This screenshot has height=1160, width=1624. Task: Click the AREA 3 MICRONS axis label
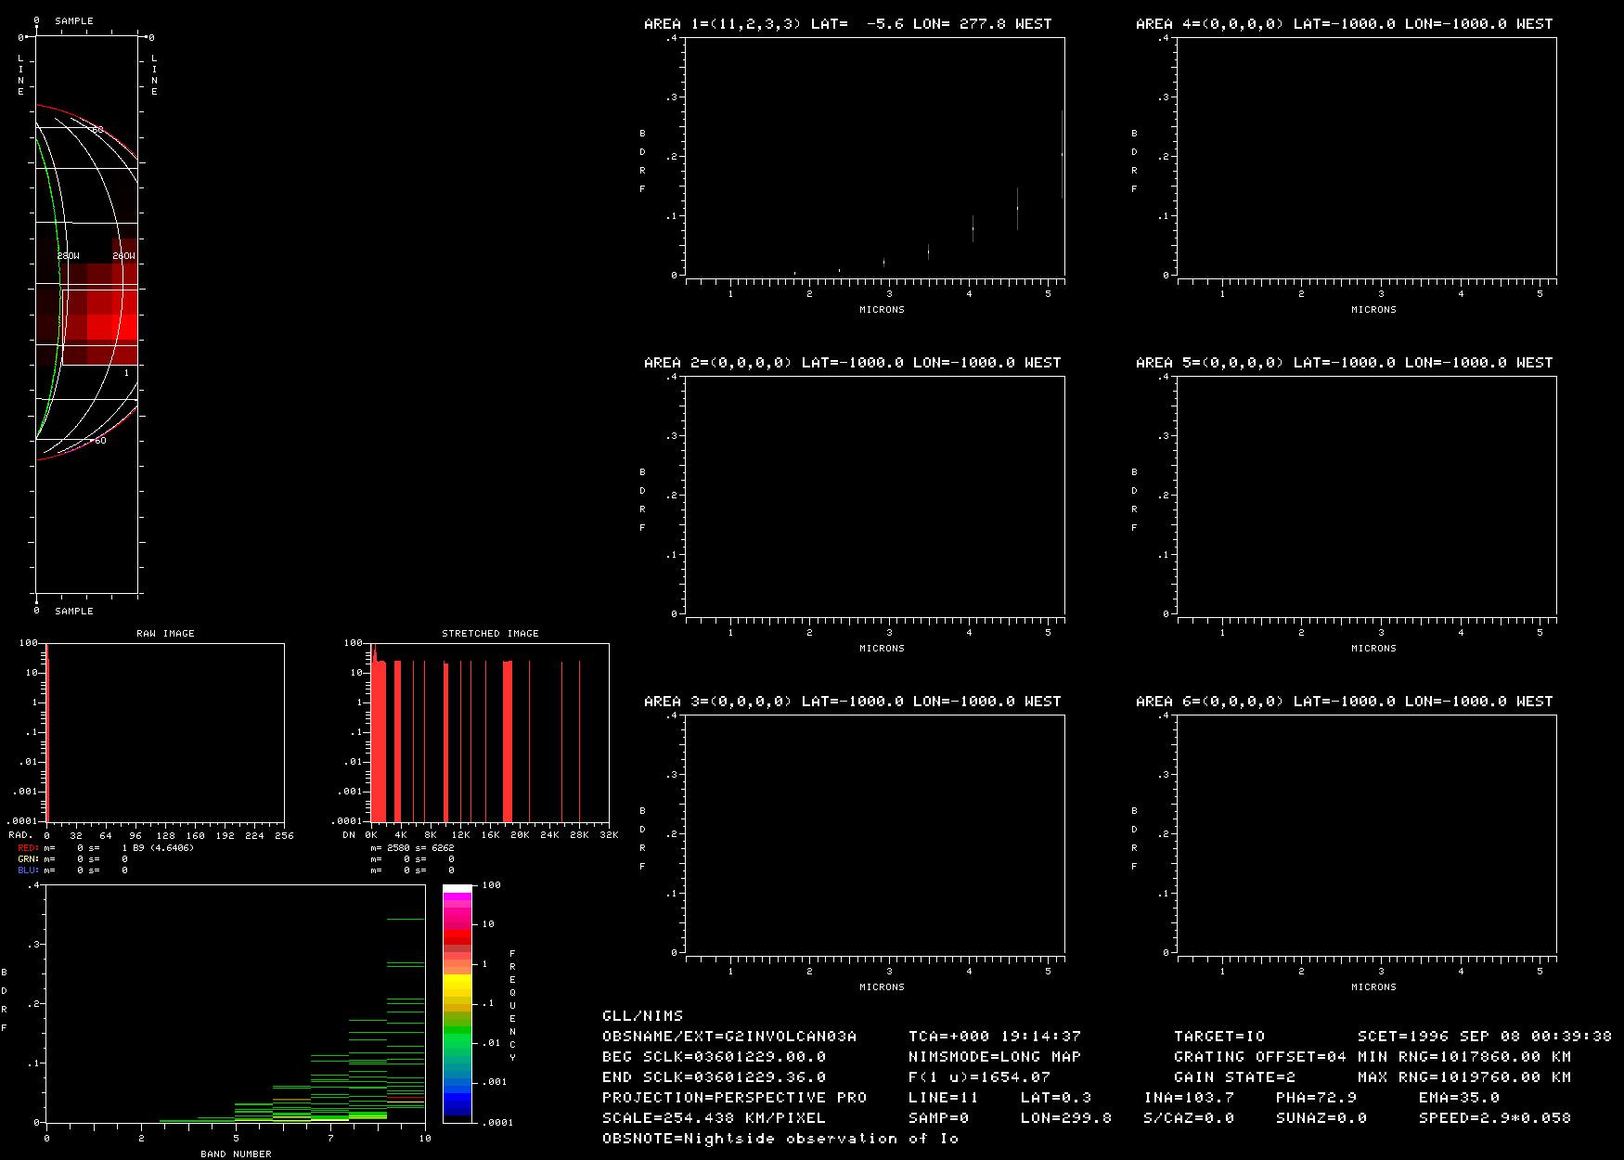point(882,986)
